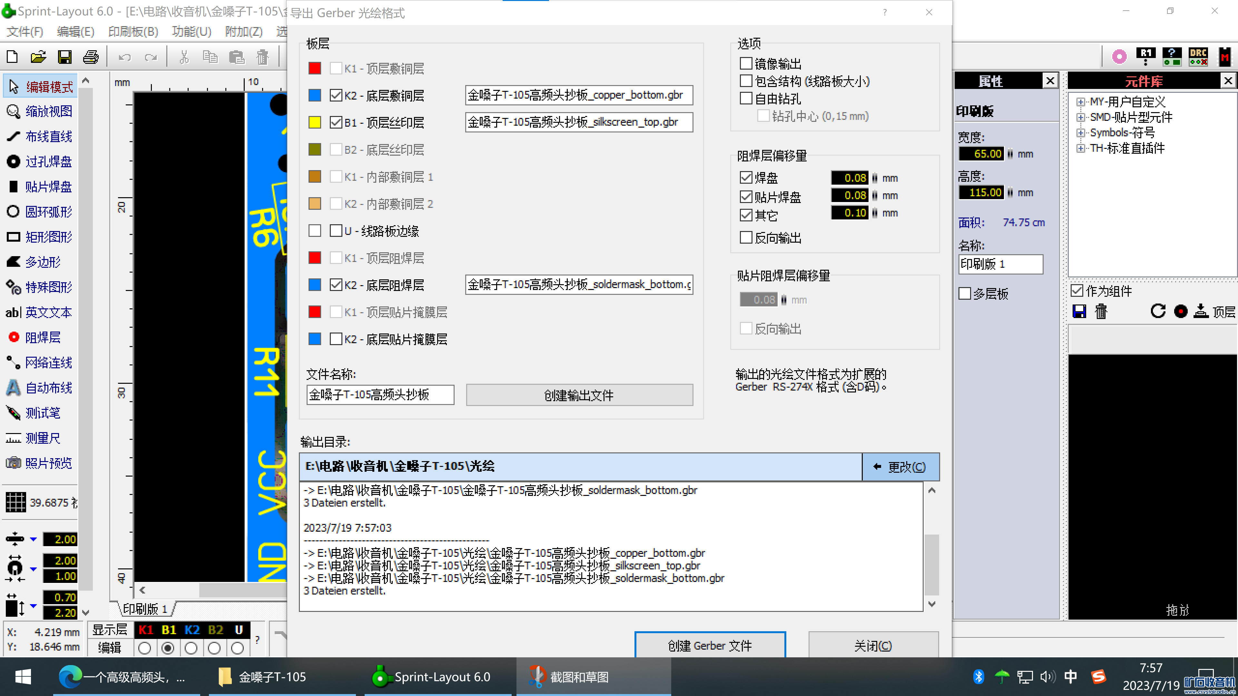
Task: Open the 印刷板(B) menu
Action: pos(133,32)
